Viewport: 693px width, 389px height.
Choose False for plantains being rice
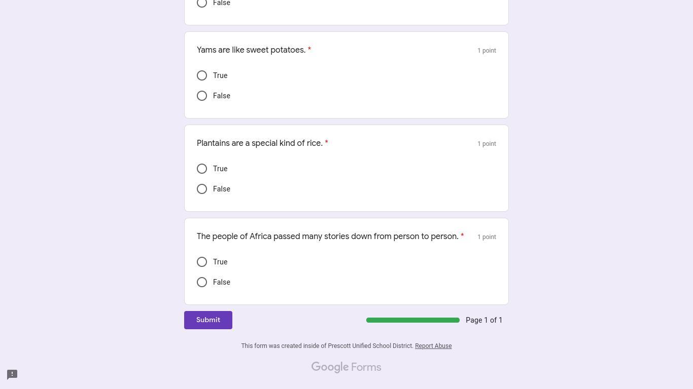pos(202,189)
